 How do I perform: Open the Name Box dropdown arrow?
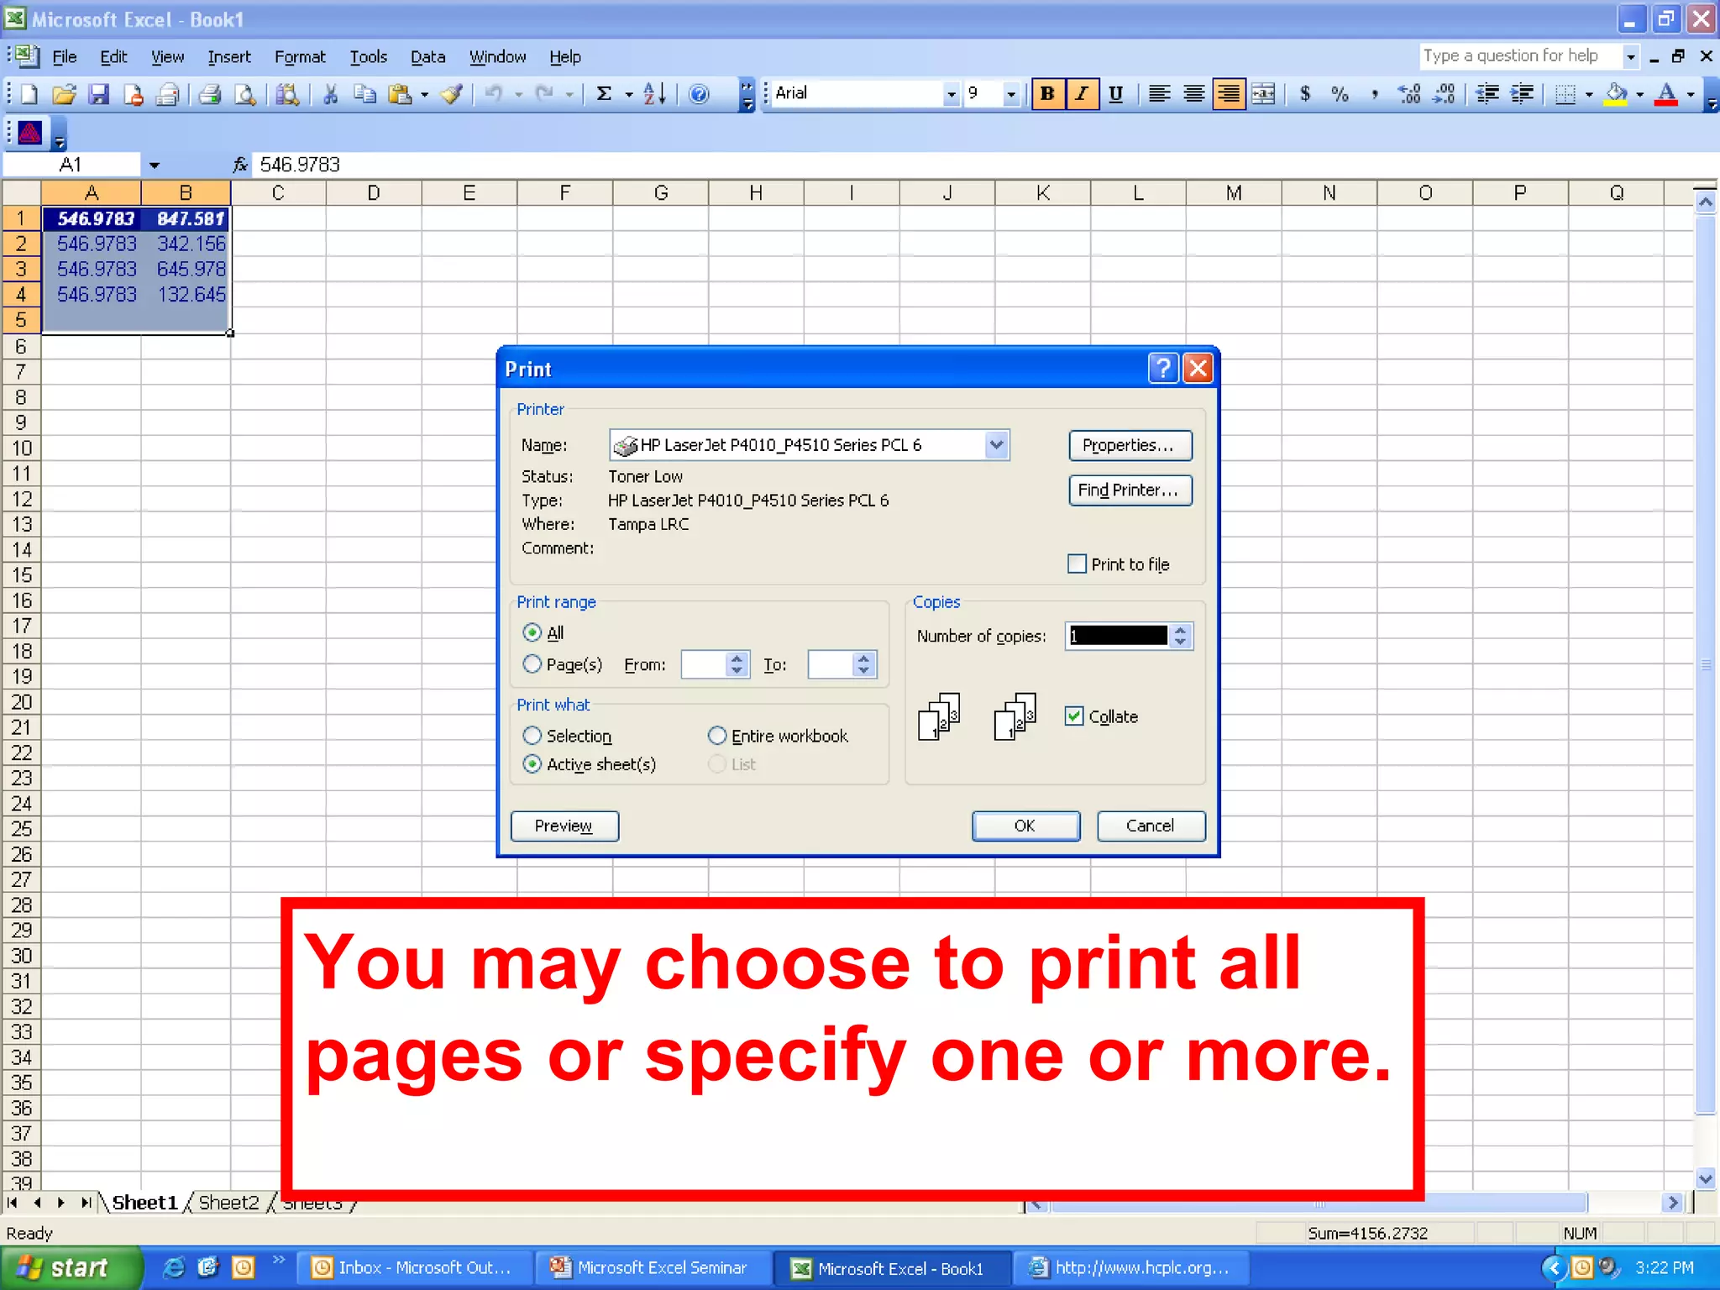(x=154, y=165)
